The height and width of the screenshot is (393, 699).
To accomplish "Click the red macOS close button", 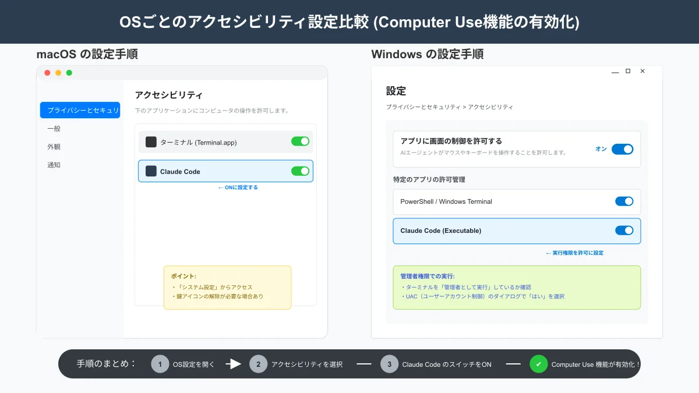I will tap(47, 73).
